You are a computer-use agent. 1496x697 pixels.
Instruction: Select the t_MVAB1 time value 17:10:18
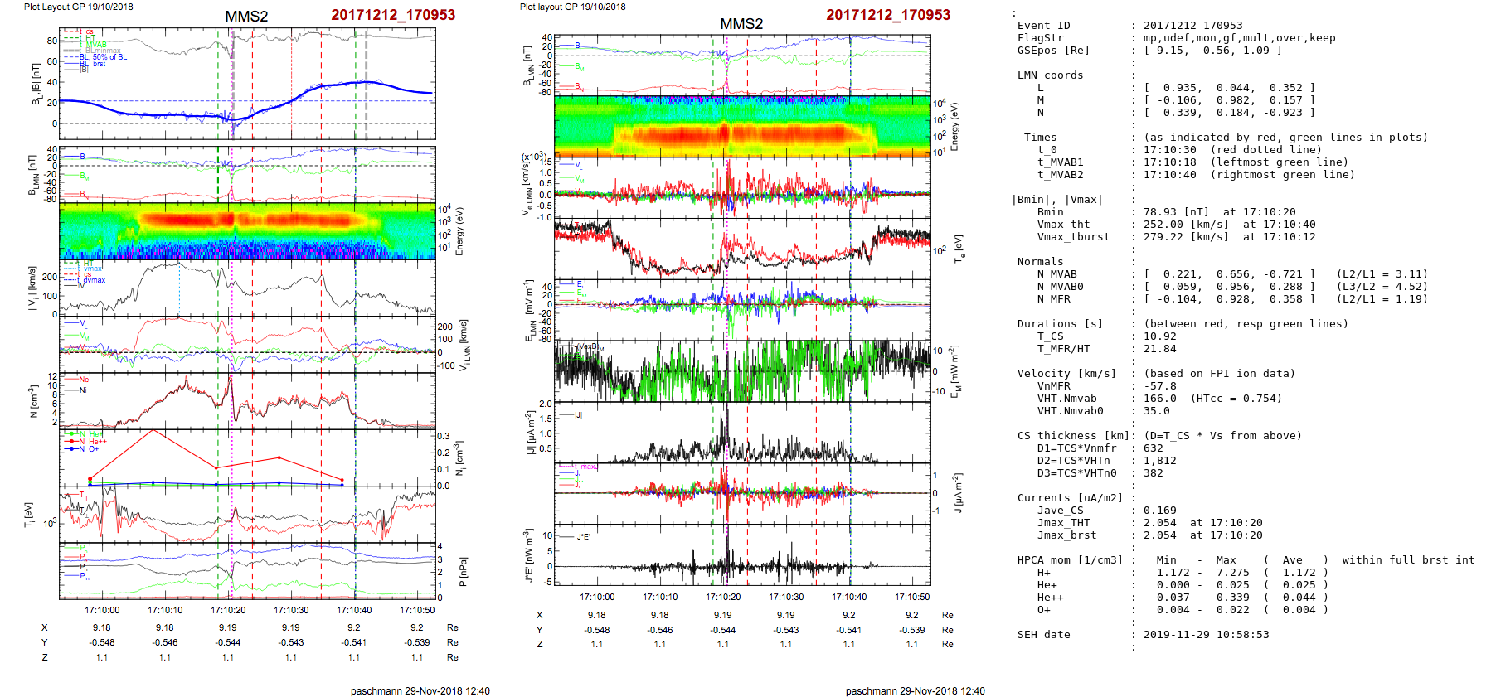pos(1170,162)
